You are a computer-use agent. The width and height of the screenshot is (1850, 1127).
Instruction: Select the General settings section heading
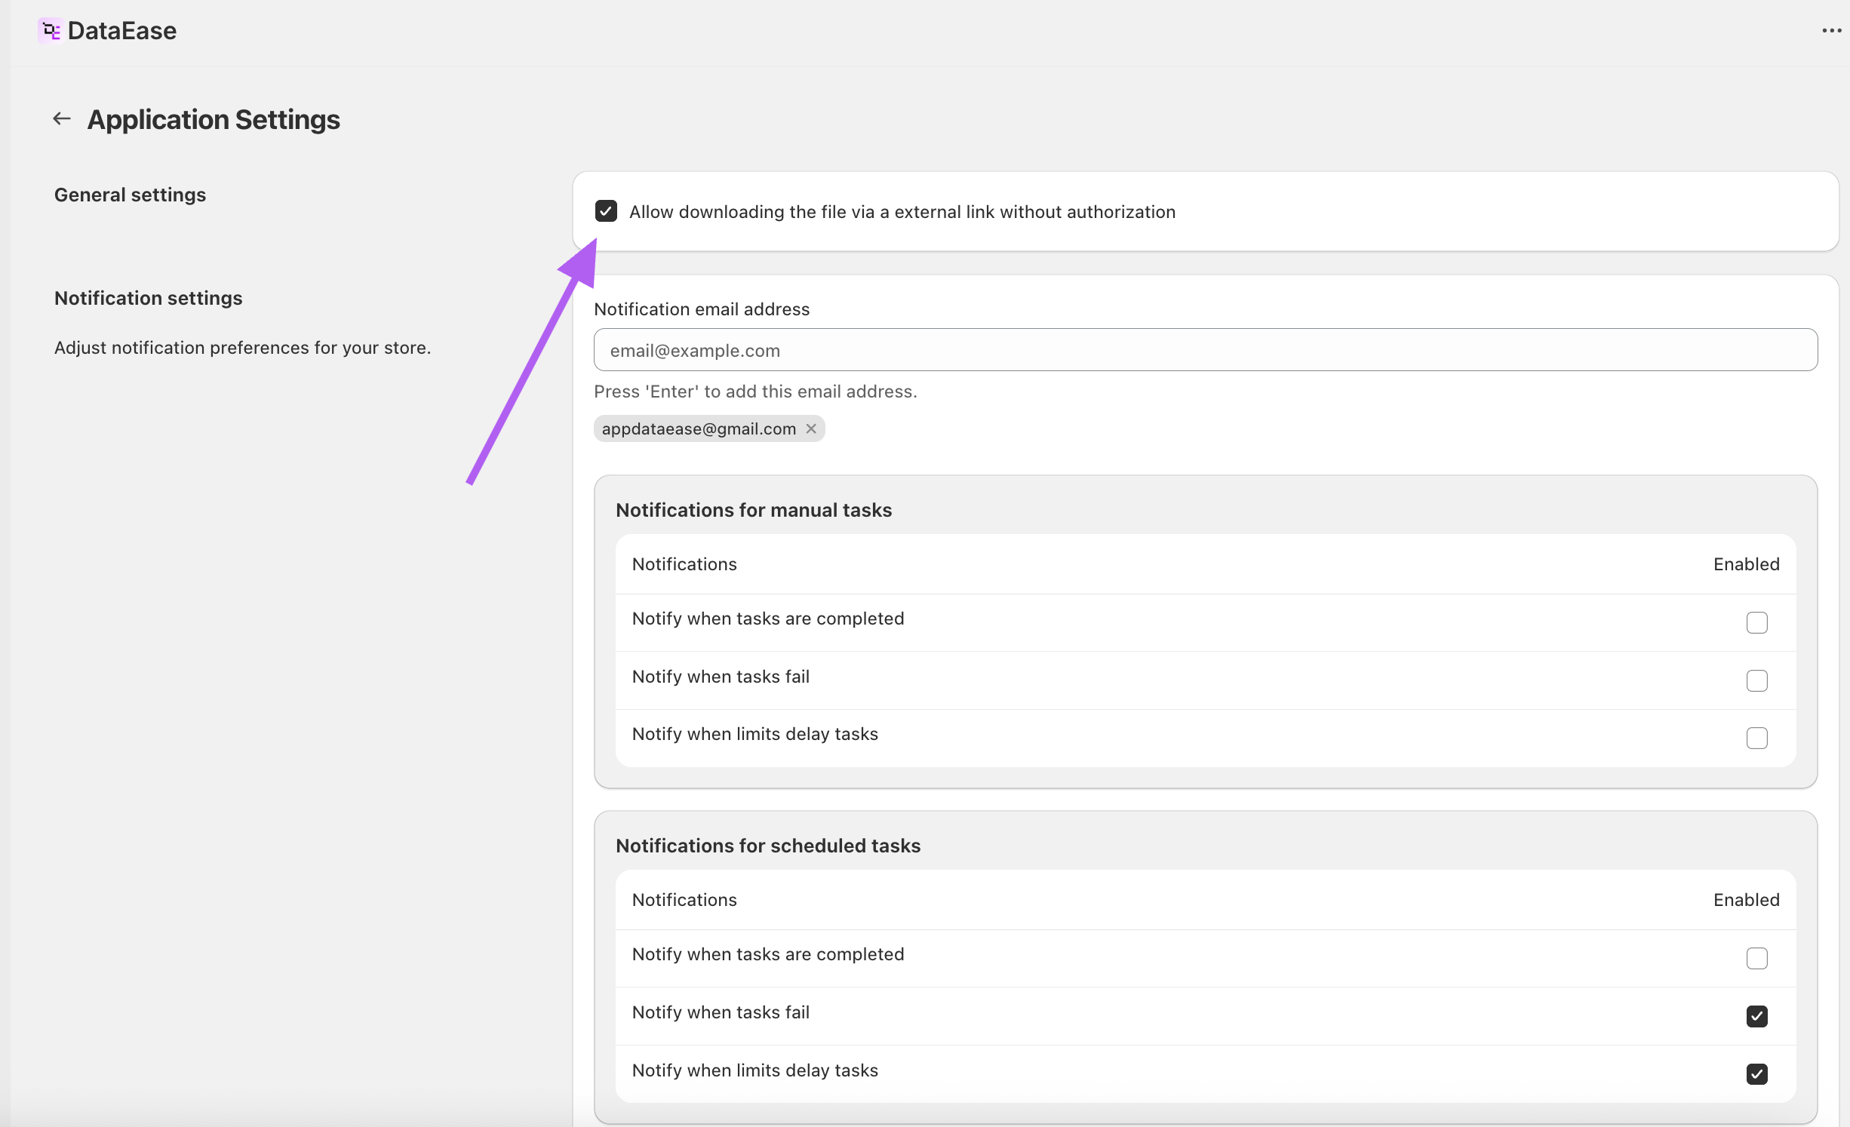(130, 195)
